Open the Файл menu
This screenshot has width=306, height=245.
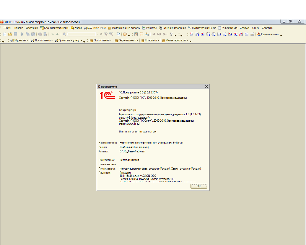(7, 28)
